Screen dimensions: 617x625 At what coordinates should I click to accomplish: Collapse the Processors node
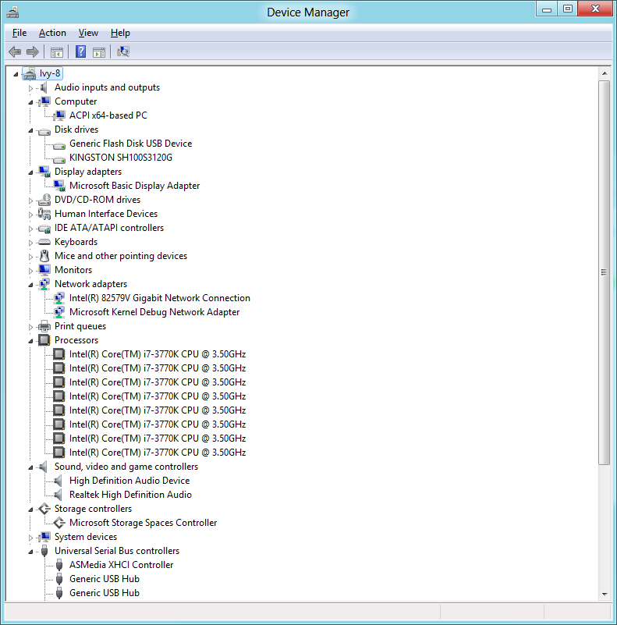pos(30,341)
